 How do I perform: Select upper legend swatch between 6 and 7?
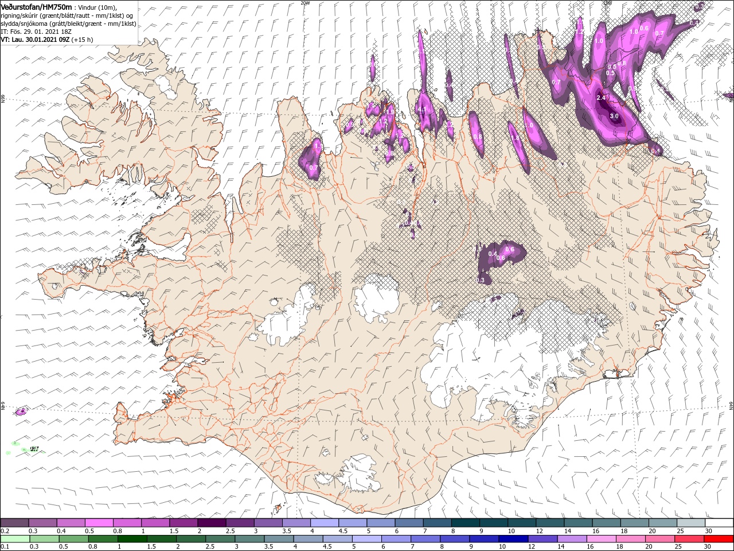(409, 522)
